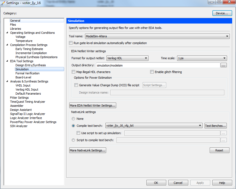Open the Time scale dropdown
This screenshot has width=236, height=189.
[202, 58]
